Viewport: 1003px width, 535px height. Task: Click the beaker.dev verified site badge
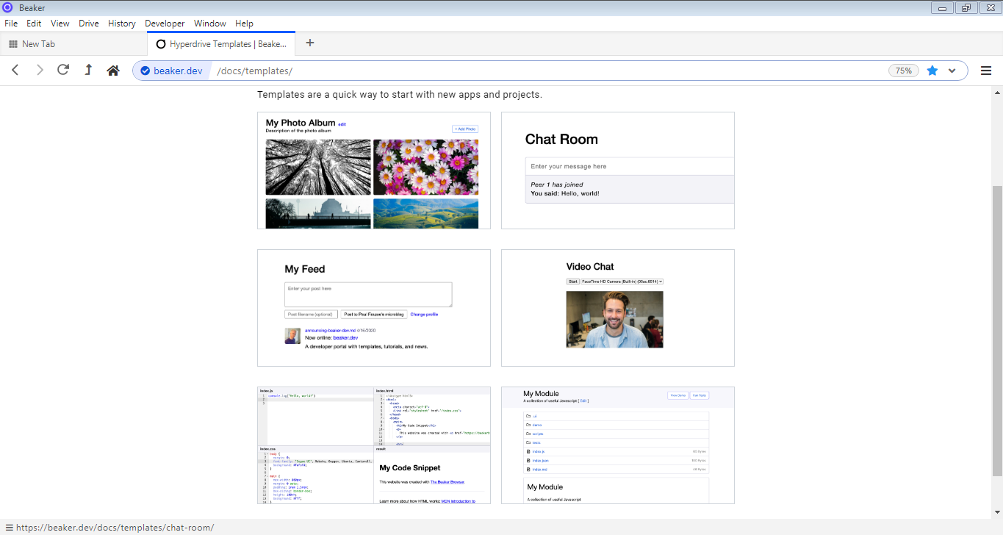[171, 71]
